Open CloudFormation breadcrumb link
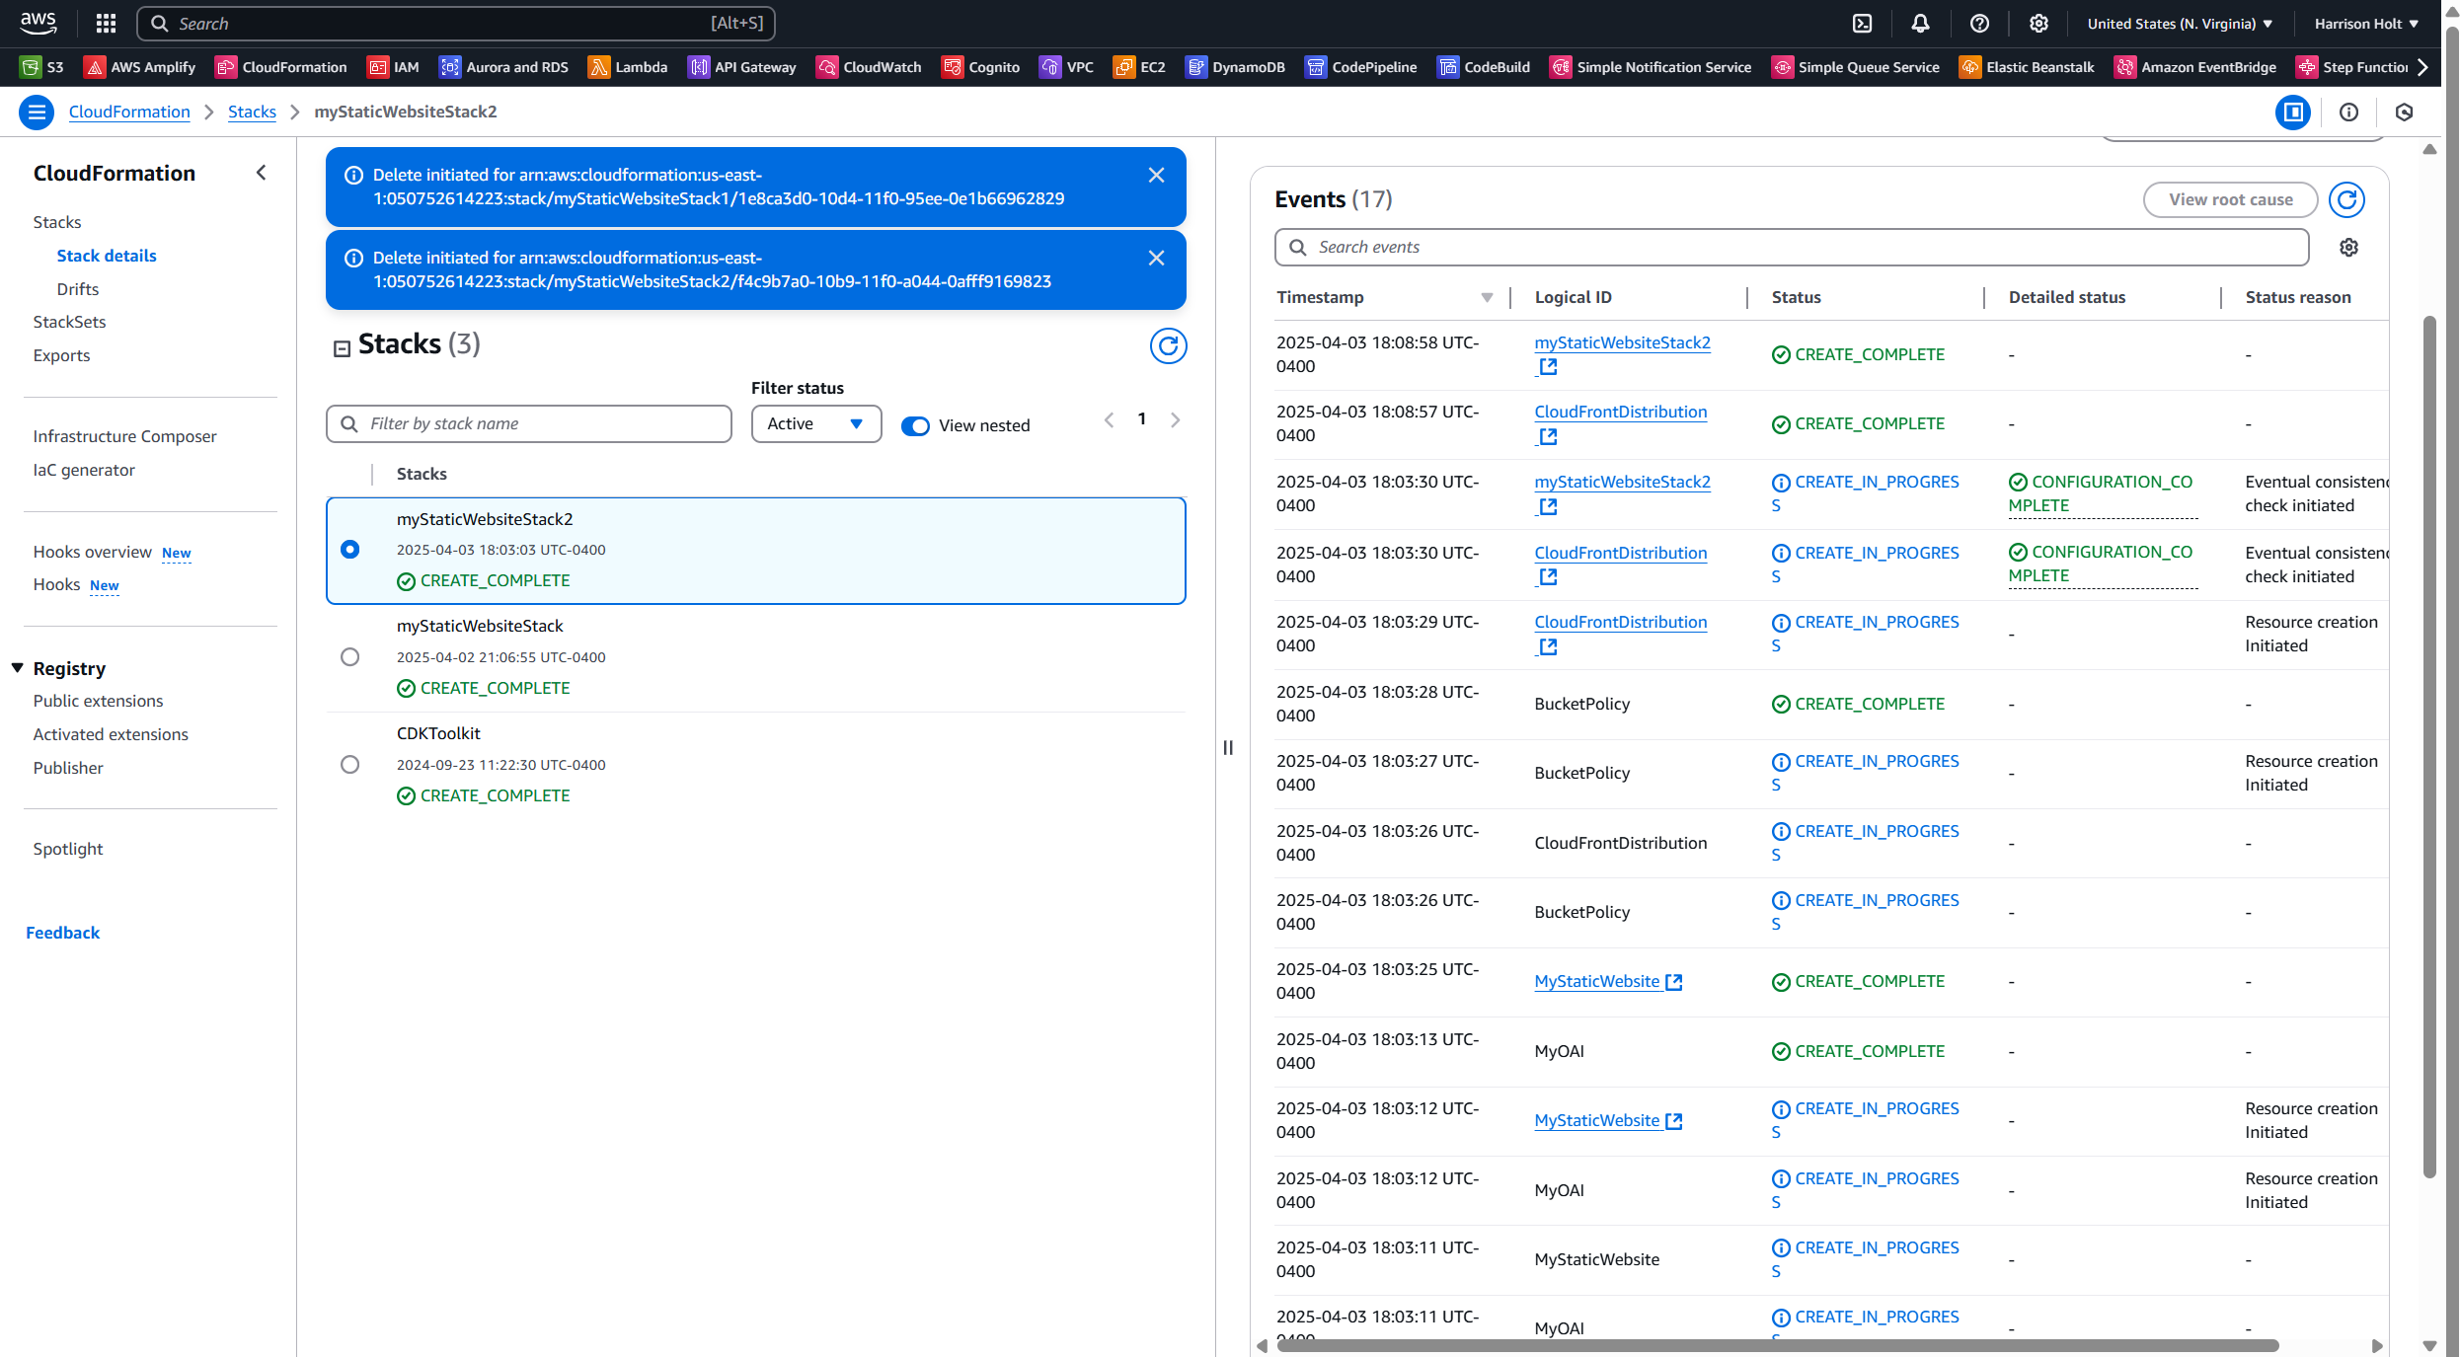 point(129,113)
